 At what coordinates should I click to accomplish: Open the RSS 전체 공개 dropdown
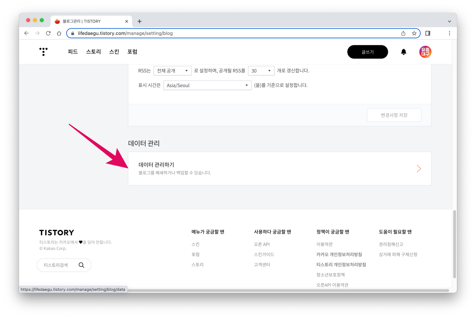(172, 70)
